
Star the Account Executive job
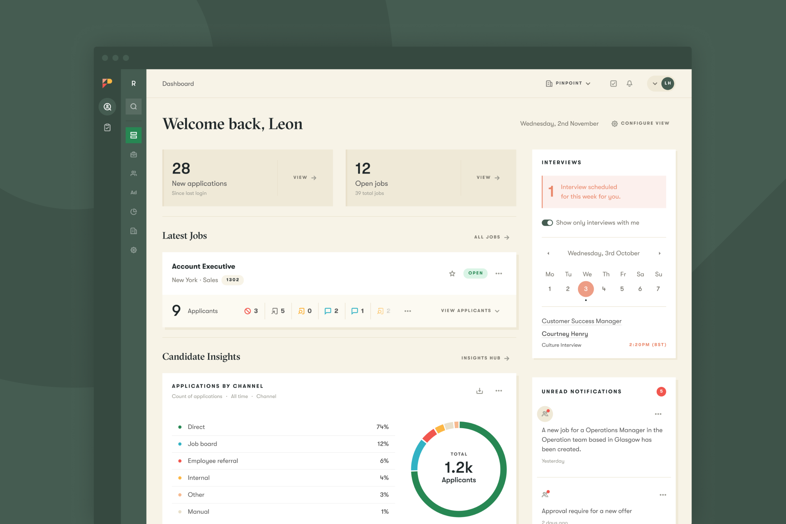(452, 273)
